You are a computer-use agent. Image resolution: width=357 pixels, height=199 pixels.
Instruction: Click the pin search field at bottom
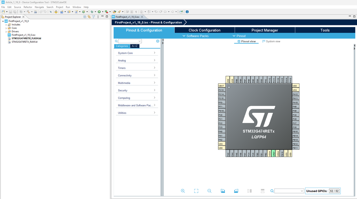[287, 191]
